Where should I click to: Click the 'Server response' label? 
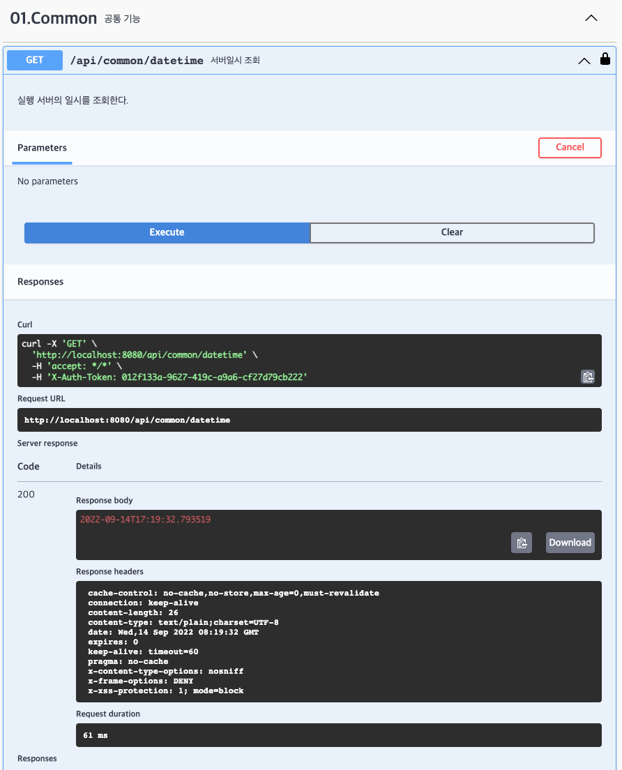point(47,443)
